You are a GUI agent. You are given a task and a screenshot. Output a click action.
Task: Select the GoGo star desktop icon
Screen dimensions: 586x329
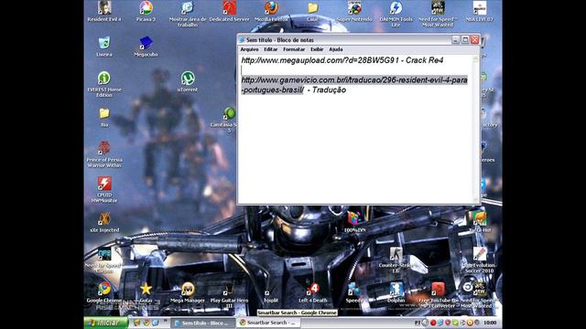coord(146,292)
